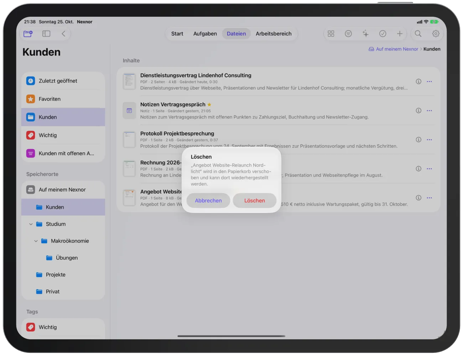
Task: Switch to grid view icon
Action: 331,33
